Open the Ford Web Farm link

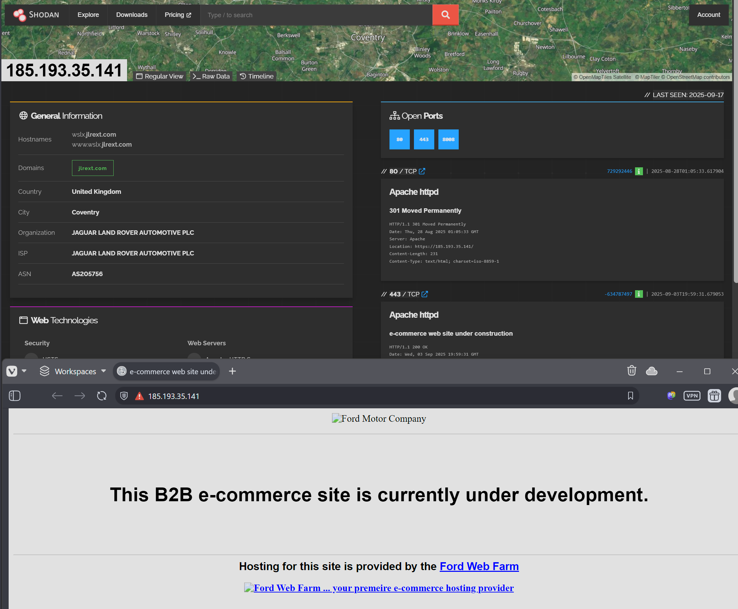pyautogui.click(x=479, y=566)
